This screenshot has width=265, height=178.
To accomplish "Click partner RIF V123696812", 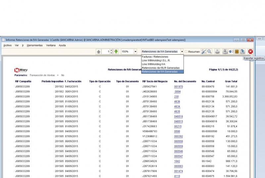I will [x=150, y=136].
